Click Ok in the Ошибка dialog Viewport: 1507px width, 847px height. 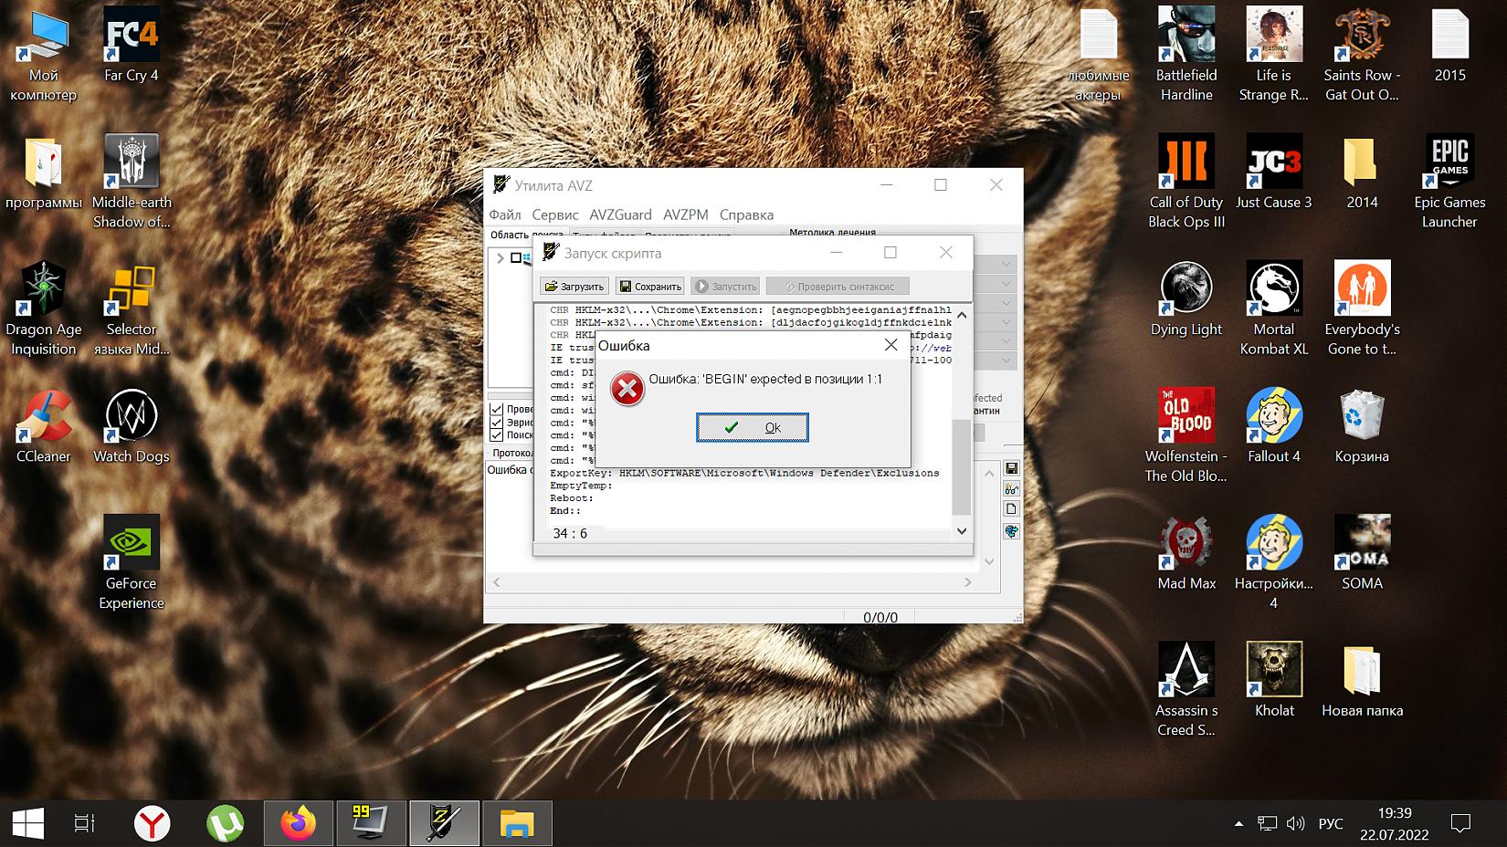coord(752,427)
